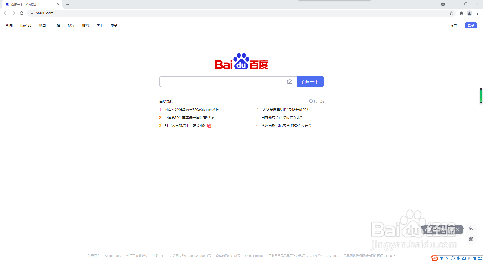The image size is (483, 261).
Task: Open Sogou toolbox grid icon
Action: [480, 258]
